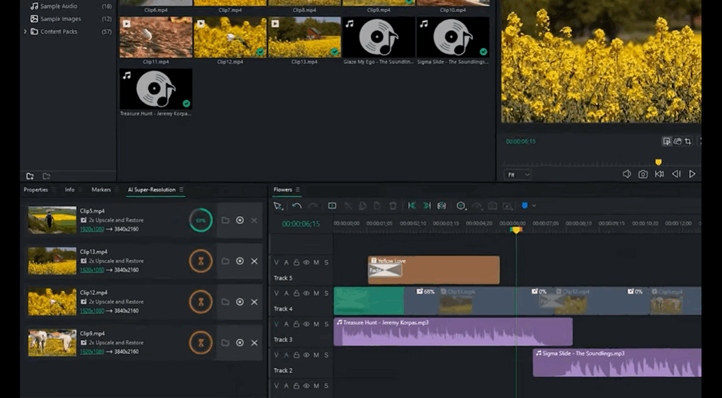
Task: Lock Track 4 with the padlock toggle
Action: pyautogui.click(x=296, y=293)
